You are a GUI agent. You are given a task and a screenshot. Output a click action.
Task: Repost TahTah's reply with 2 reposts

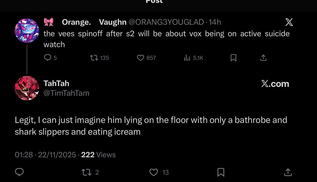[x=86, y=172]
